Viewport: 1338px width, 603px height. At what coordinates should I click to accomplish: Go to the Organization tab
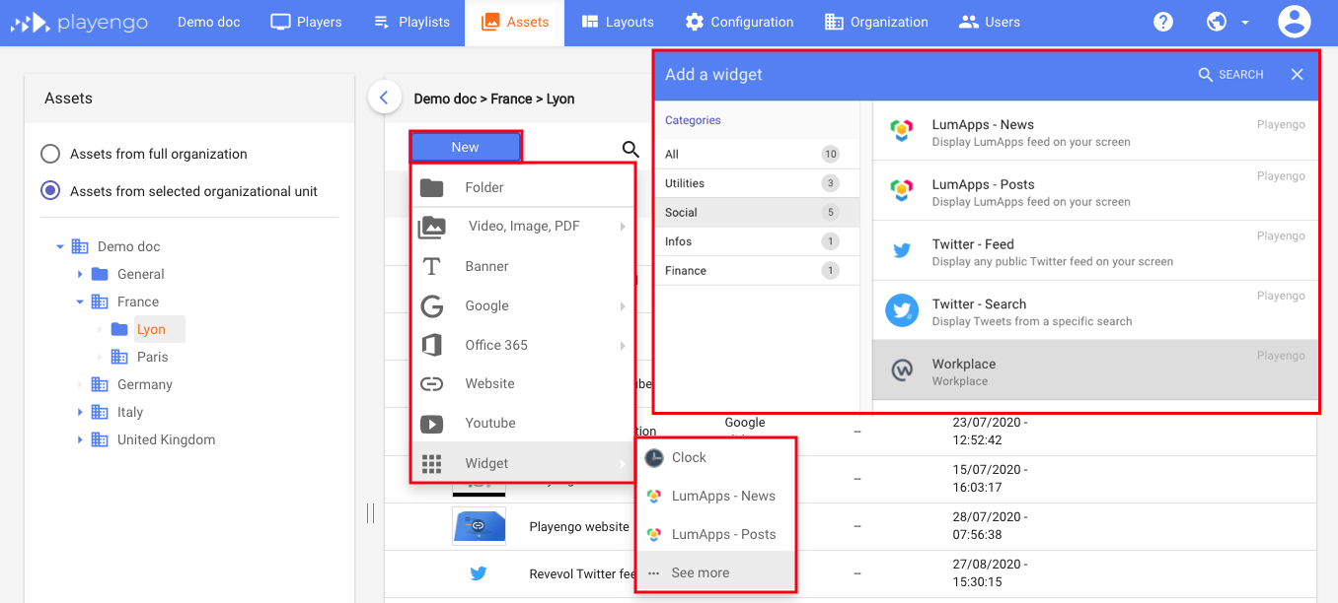coord(876,22)
